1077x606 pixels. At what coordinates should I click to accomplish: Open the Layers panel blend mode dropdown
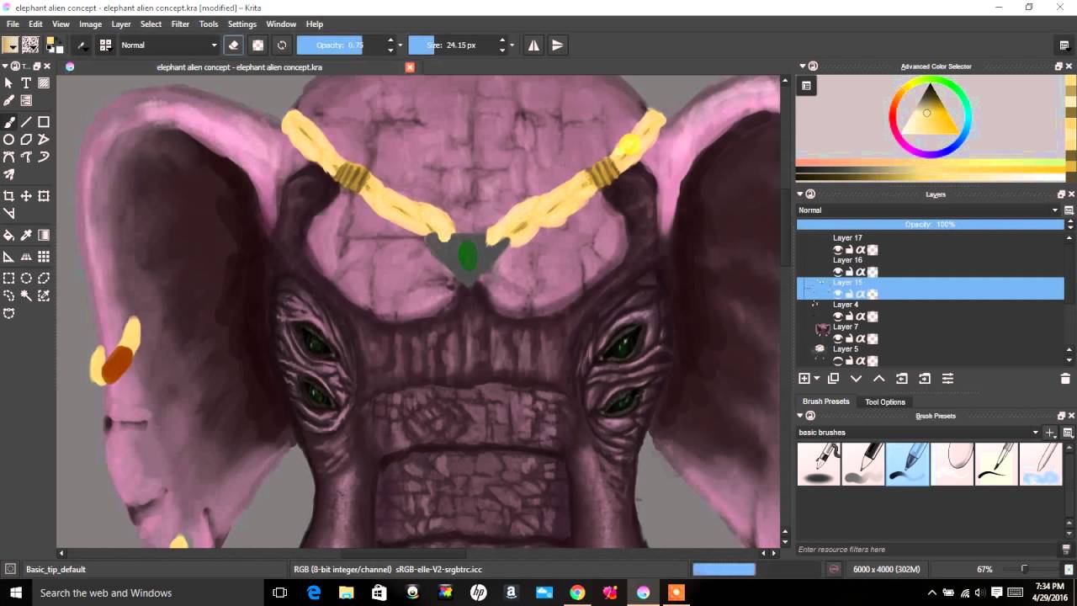tap(928, 210)
